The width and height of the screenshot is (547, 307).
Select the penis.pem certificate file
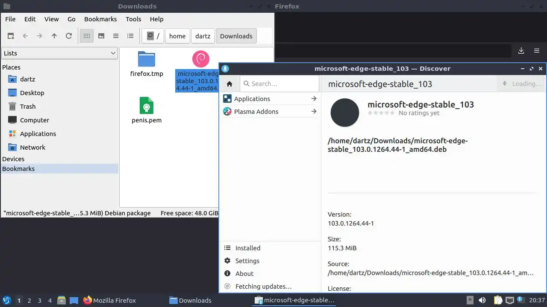tap(147, 105)
